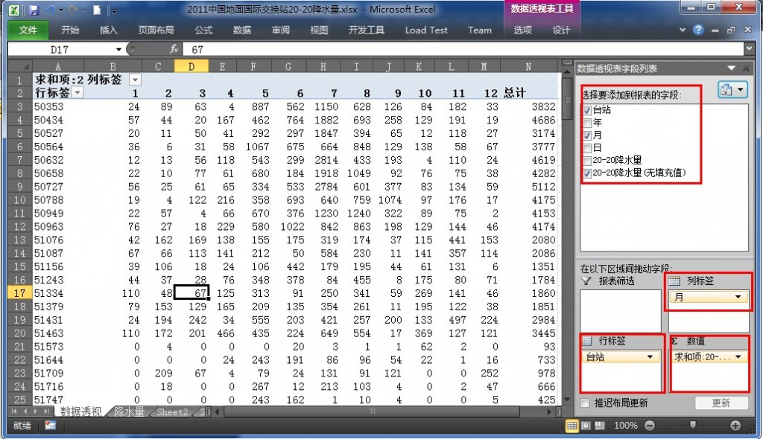The image size is (763, 439).
Task: Click the 文件 file button
Action: (x=28, y=31)
